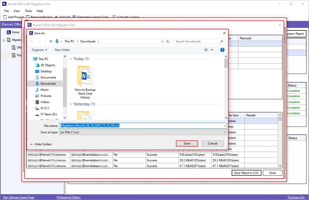Image resolution: width=309 pixels, height=200 pixels.
Task: Click the Up one level arrow
Action: pyautogui.click(x=51, y=42)
